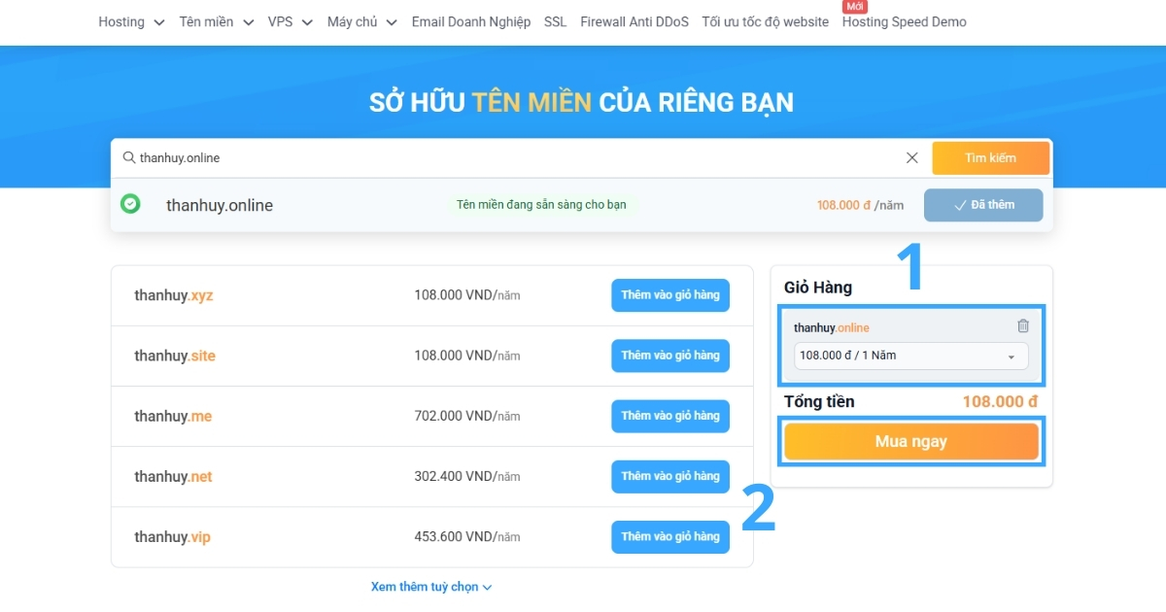Click the magnifier icon in the search bar
1166x612 pixels.
128,157
